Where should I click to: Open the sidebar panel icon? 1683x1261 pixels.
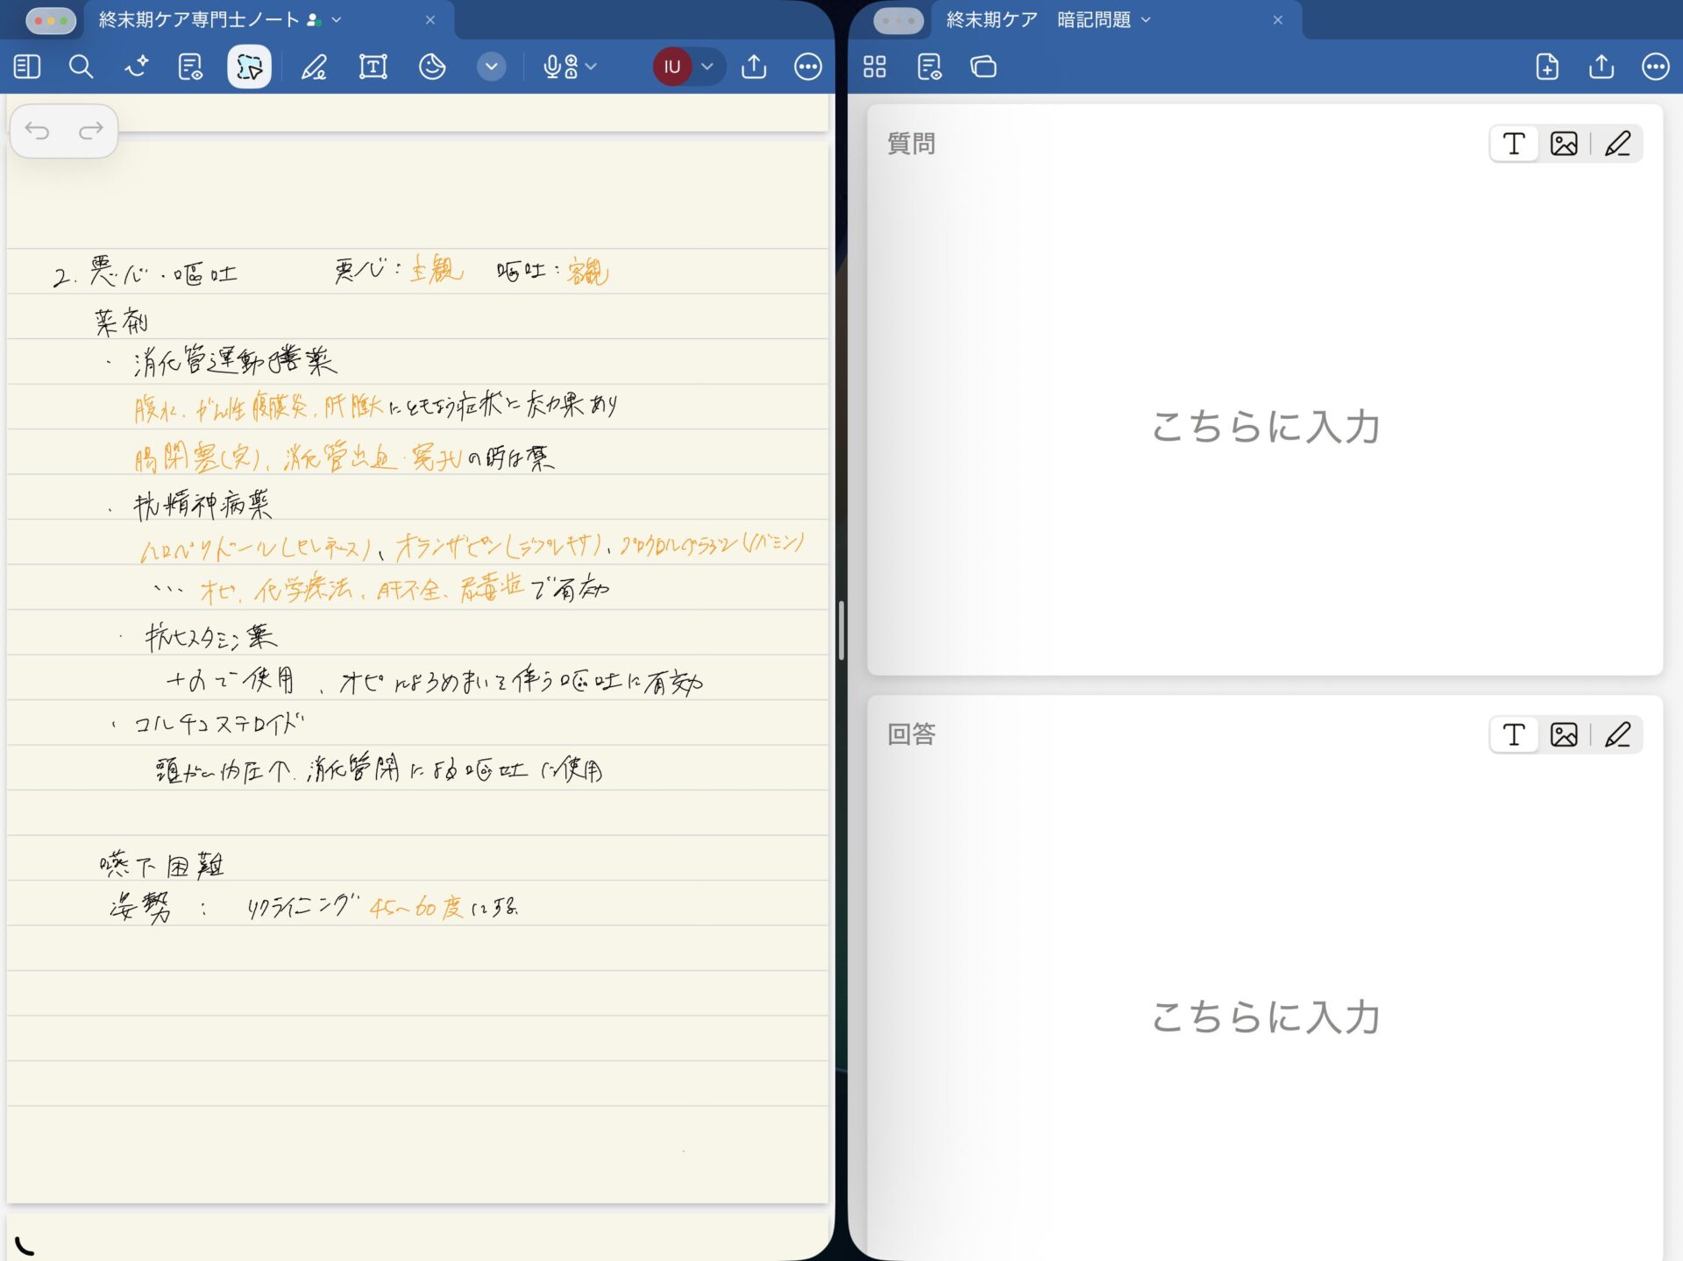[x=27, y=67]
